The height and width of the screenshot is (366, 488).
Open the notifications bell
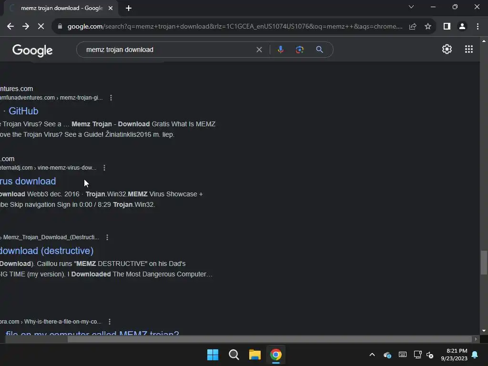pyautogui.click(x=475, y=355)
